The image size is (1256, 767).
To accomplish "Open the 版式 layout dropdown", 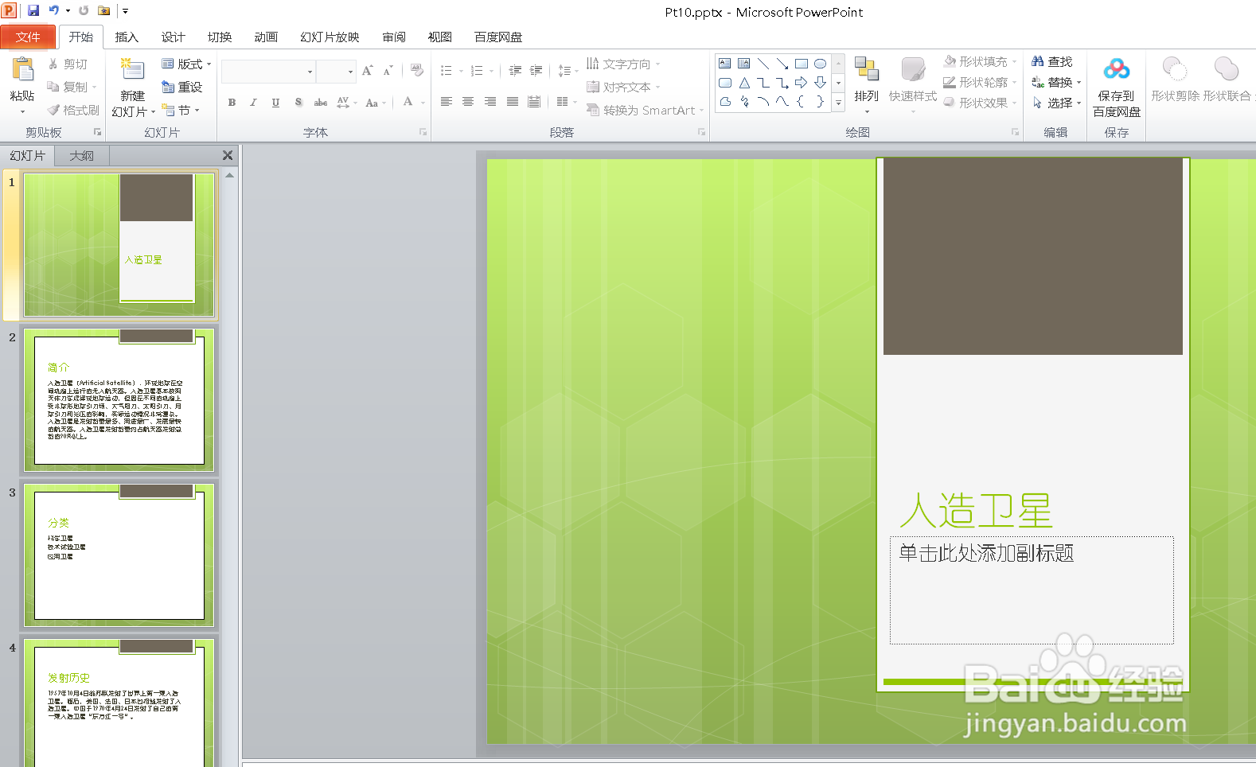I will [186, 64].
